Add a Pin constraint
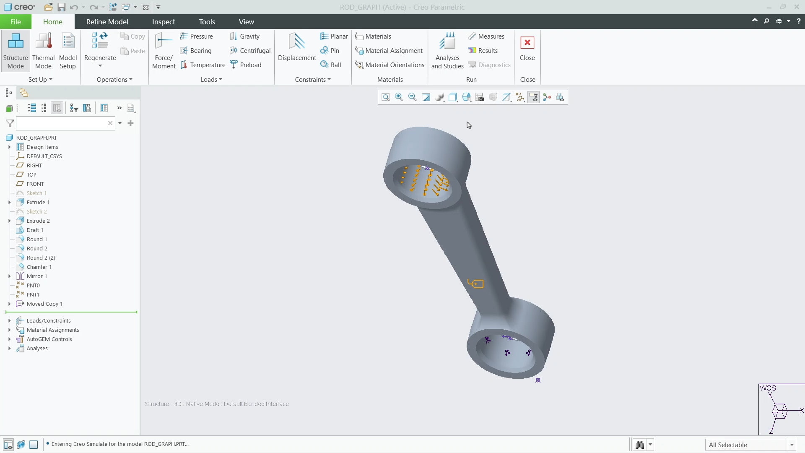Image resolution: width=805 pixels, height=453 pixels. coord(330,51)
